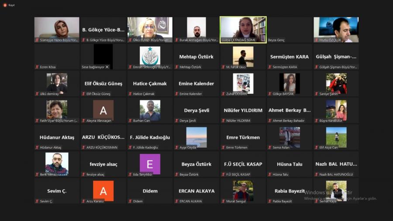Viewport: 393px width, 221px height.
Task: Click Ülkü ELİUZ's video feed
Action: (x=150, y=28)
